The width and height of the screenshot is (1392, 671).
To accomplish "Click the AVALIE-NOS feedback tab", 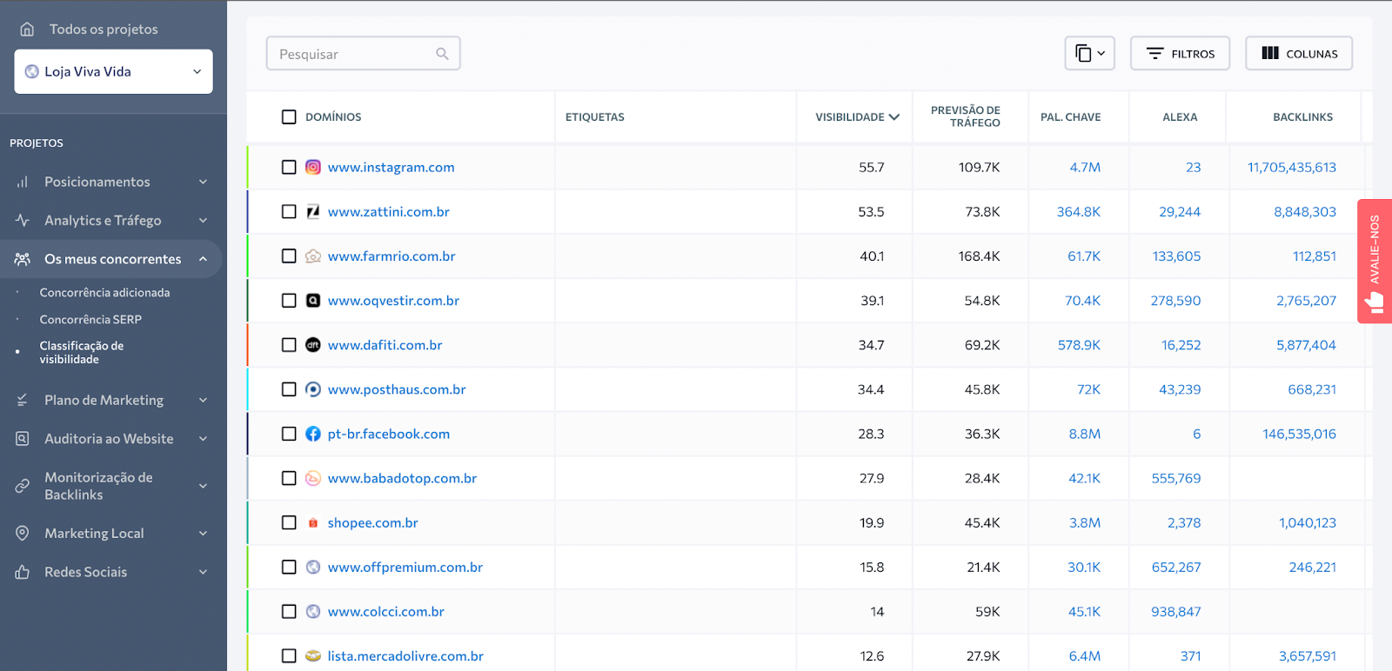I will point(1375,261).
